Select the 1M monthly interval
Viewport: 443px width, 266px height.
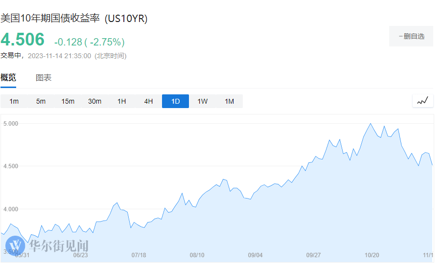(229, 101)
